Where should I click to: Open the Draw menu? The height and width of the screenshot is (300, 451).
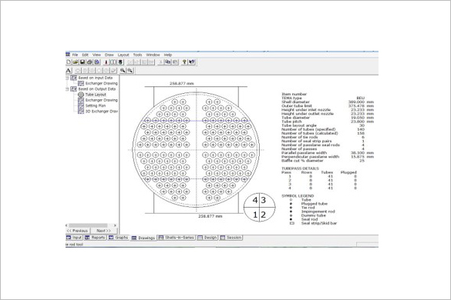tap(109, 55)
